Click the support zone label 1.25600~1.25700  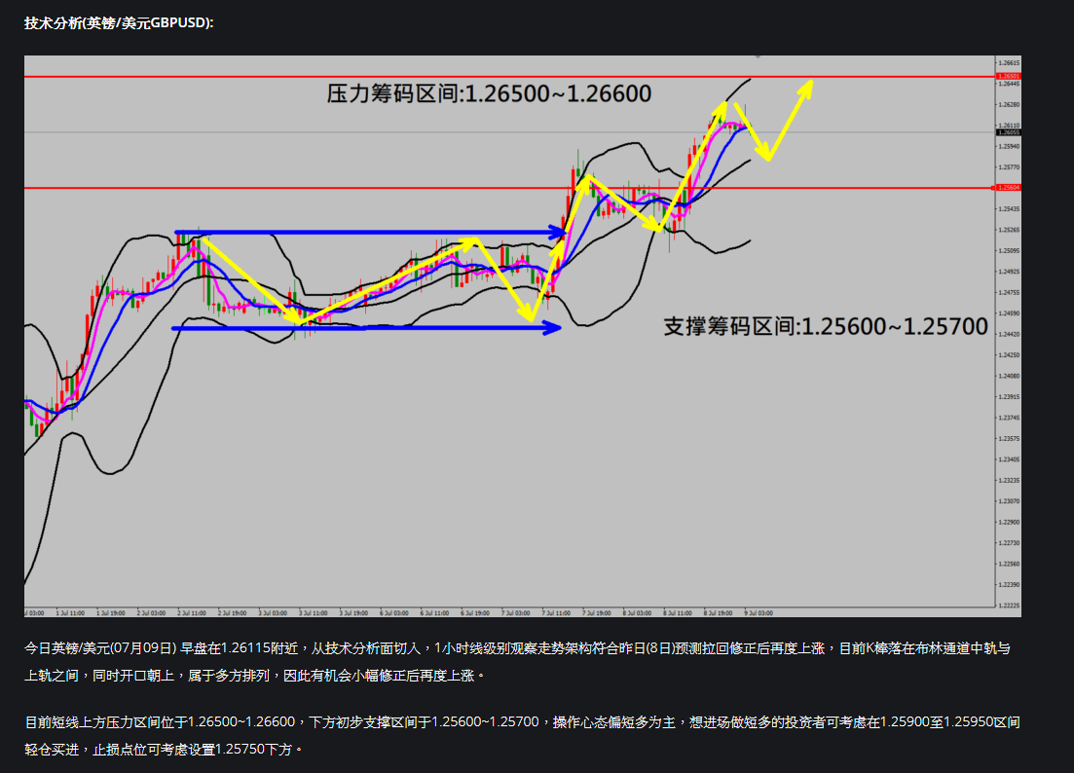click(x=826, y=326)
